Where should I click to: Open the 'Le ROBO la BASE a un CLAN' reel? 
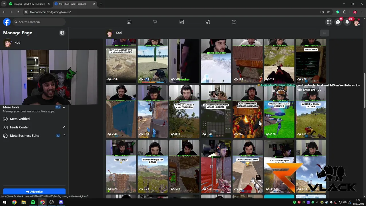tap(311, 111)
